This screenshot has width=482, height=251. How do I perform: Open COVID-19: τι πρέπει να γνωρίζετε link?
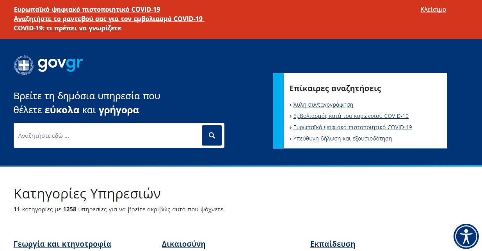(68, 28)
